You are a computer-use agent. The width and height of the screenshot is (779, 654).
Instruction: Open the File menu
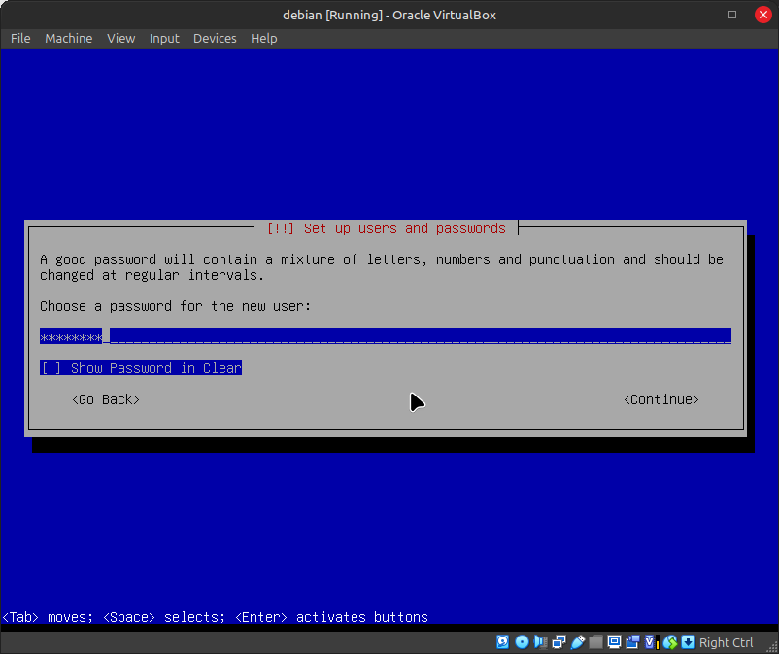(20, 38)
